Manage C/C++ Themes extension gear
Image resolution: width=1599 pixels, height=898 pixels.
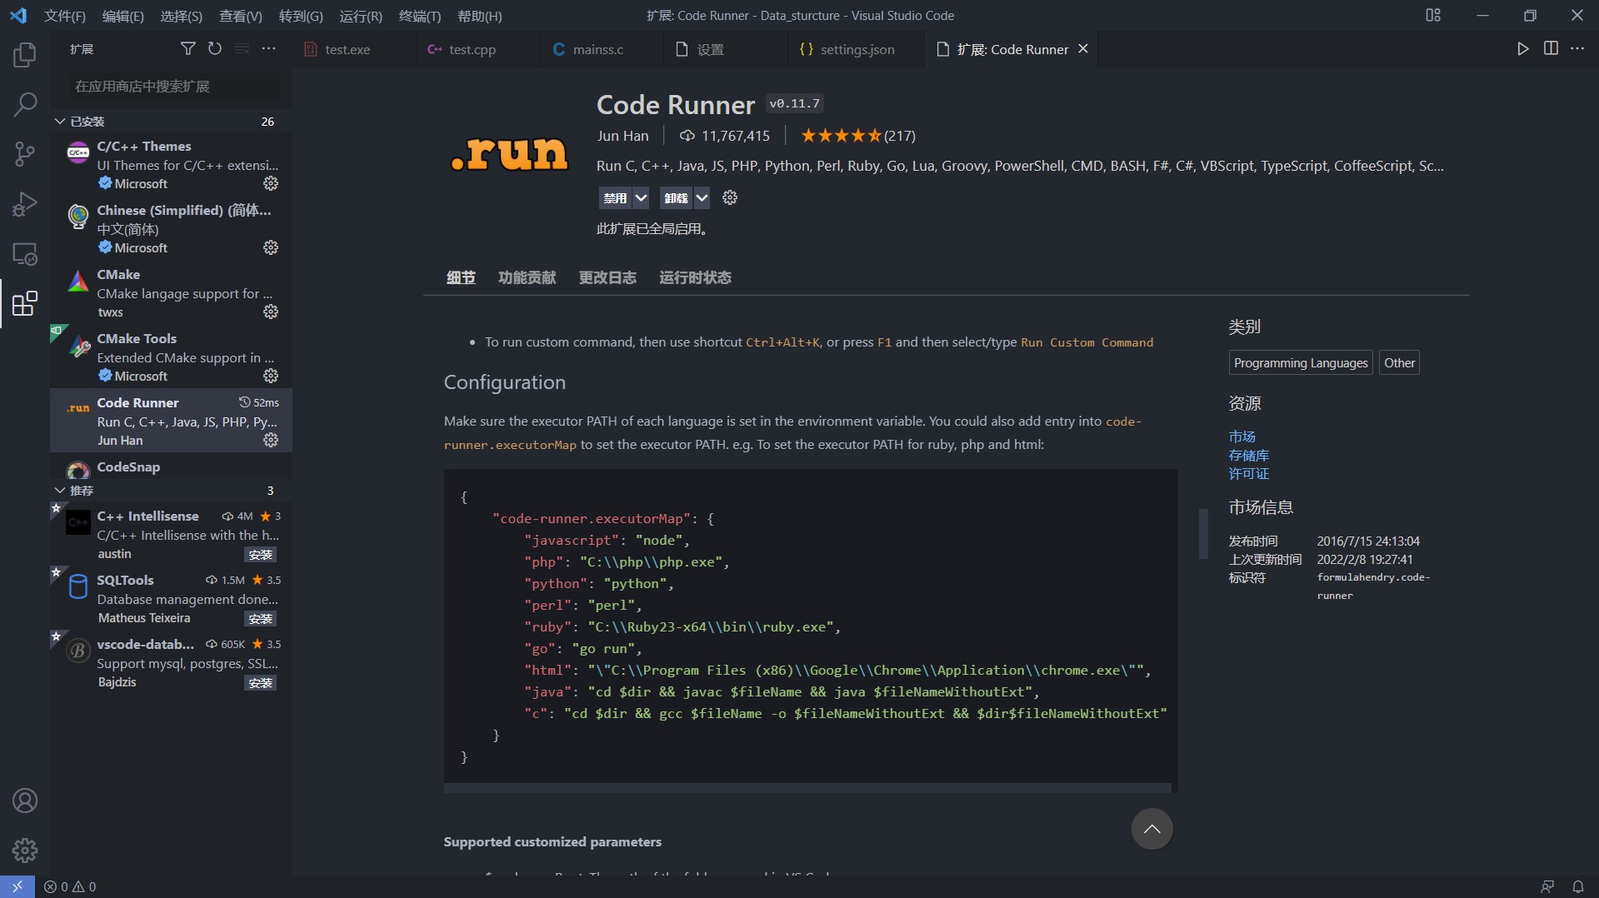click(271, 183)
